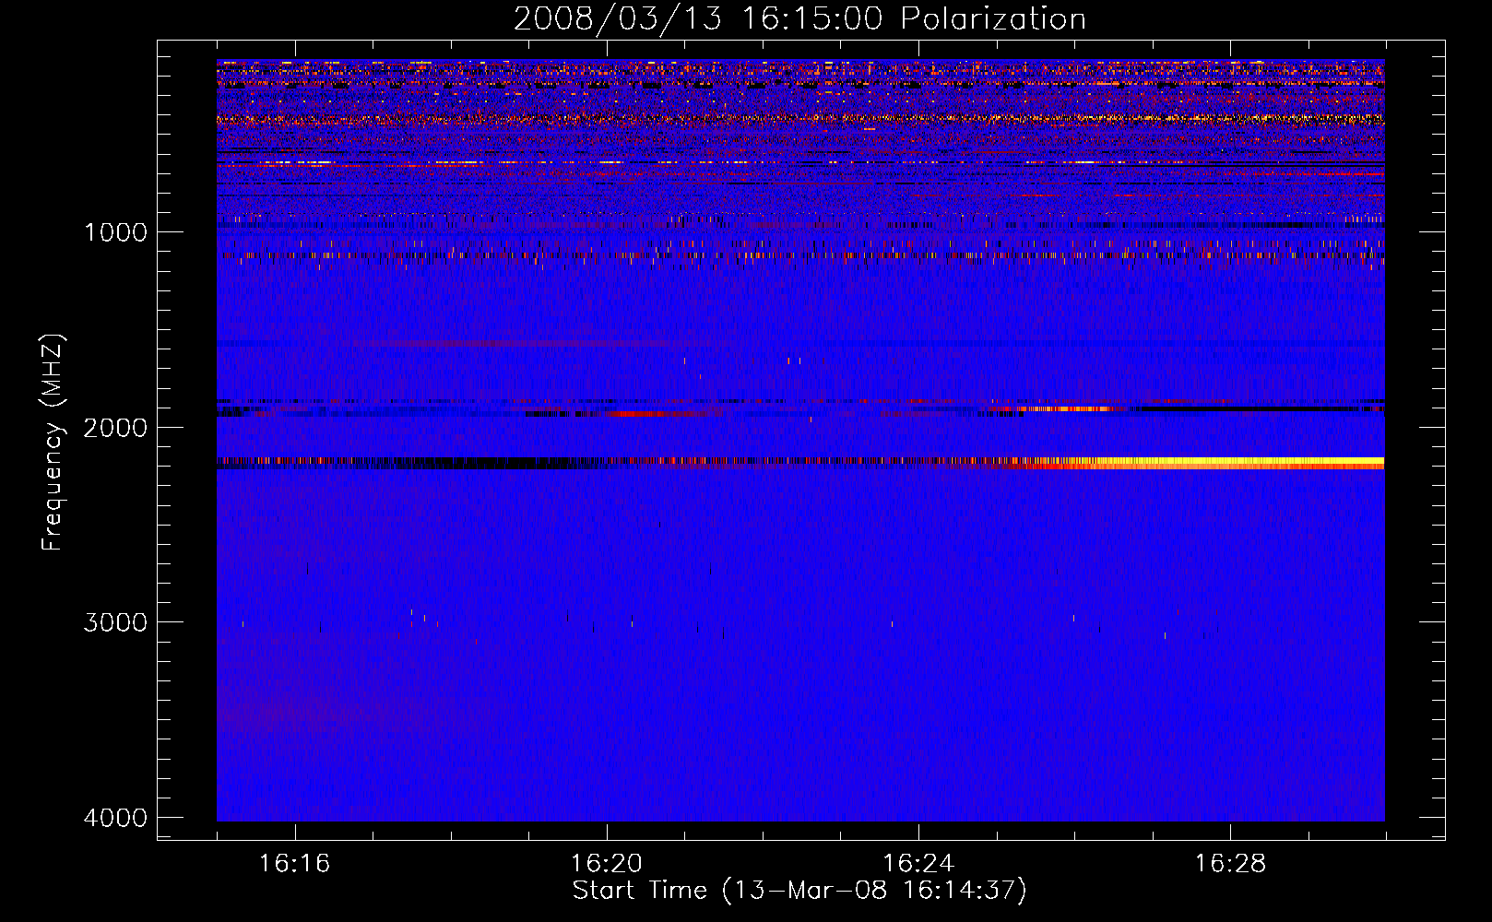Screen dimensions: 1492x922
Task: Click the '16:20' time tick label
Action: click(606, 864)
